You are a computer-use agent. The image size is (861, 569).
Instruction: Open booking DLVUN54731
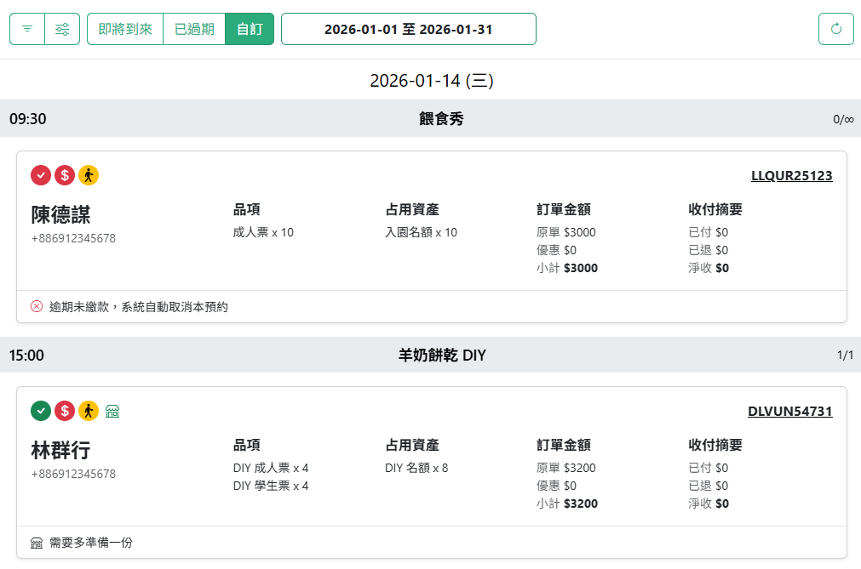[x=792, y=411]
